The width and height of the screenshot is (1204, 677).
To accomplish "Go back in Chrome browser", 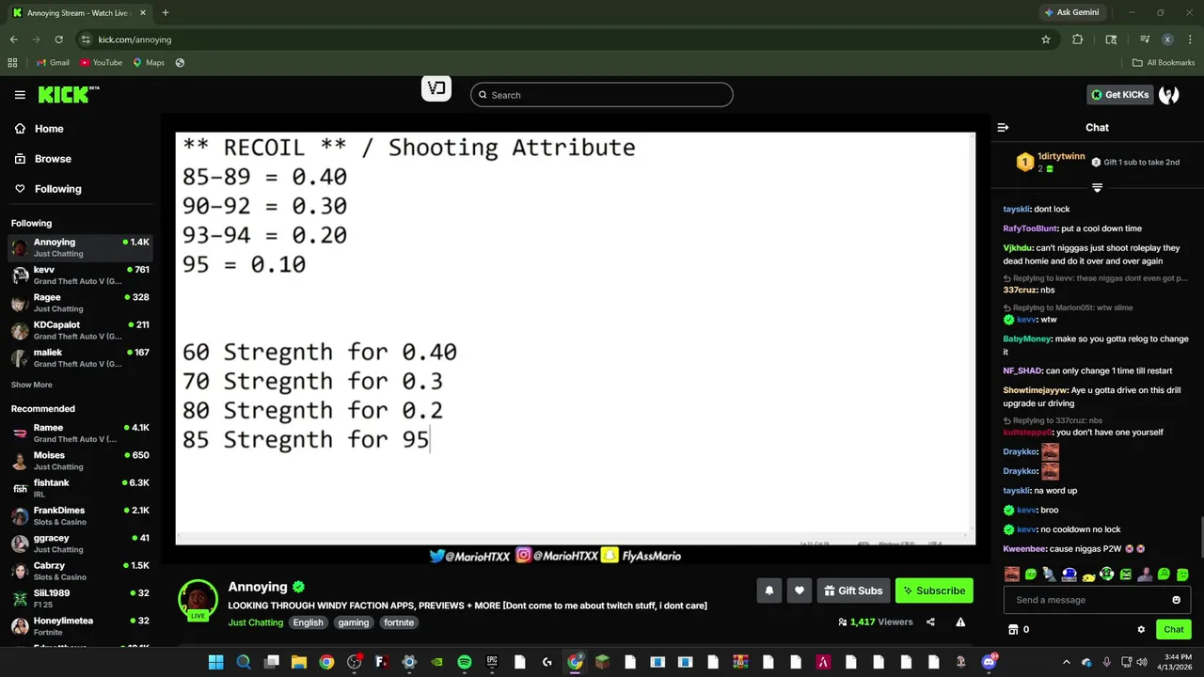I will (13, 39).
